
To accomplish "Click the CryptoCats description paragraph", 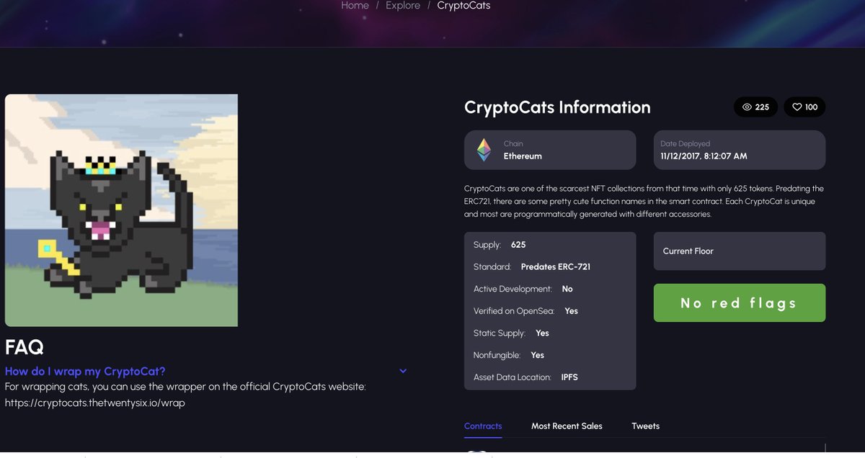I will (x=644, y=202).
